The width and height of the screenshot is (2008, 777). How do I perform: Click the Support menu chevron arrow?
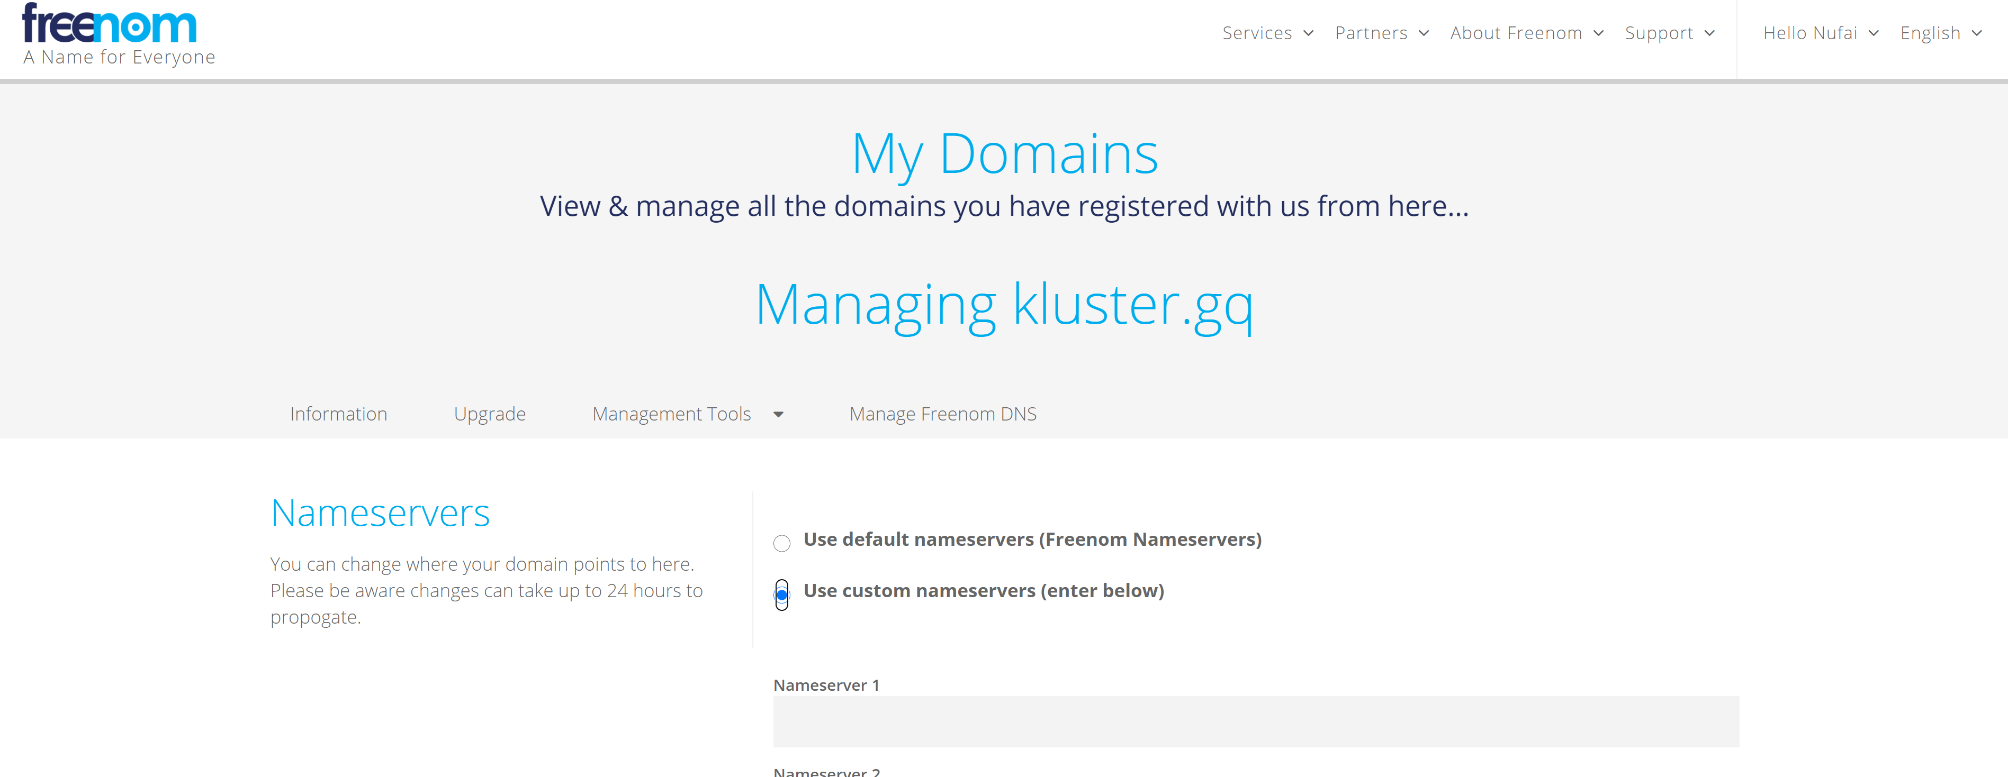tap(1709, 33)
